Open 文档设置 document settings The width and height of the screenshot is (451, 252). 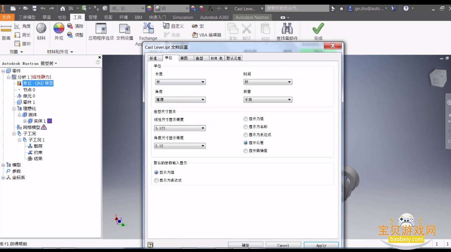[125, 31]
